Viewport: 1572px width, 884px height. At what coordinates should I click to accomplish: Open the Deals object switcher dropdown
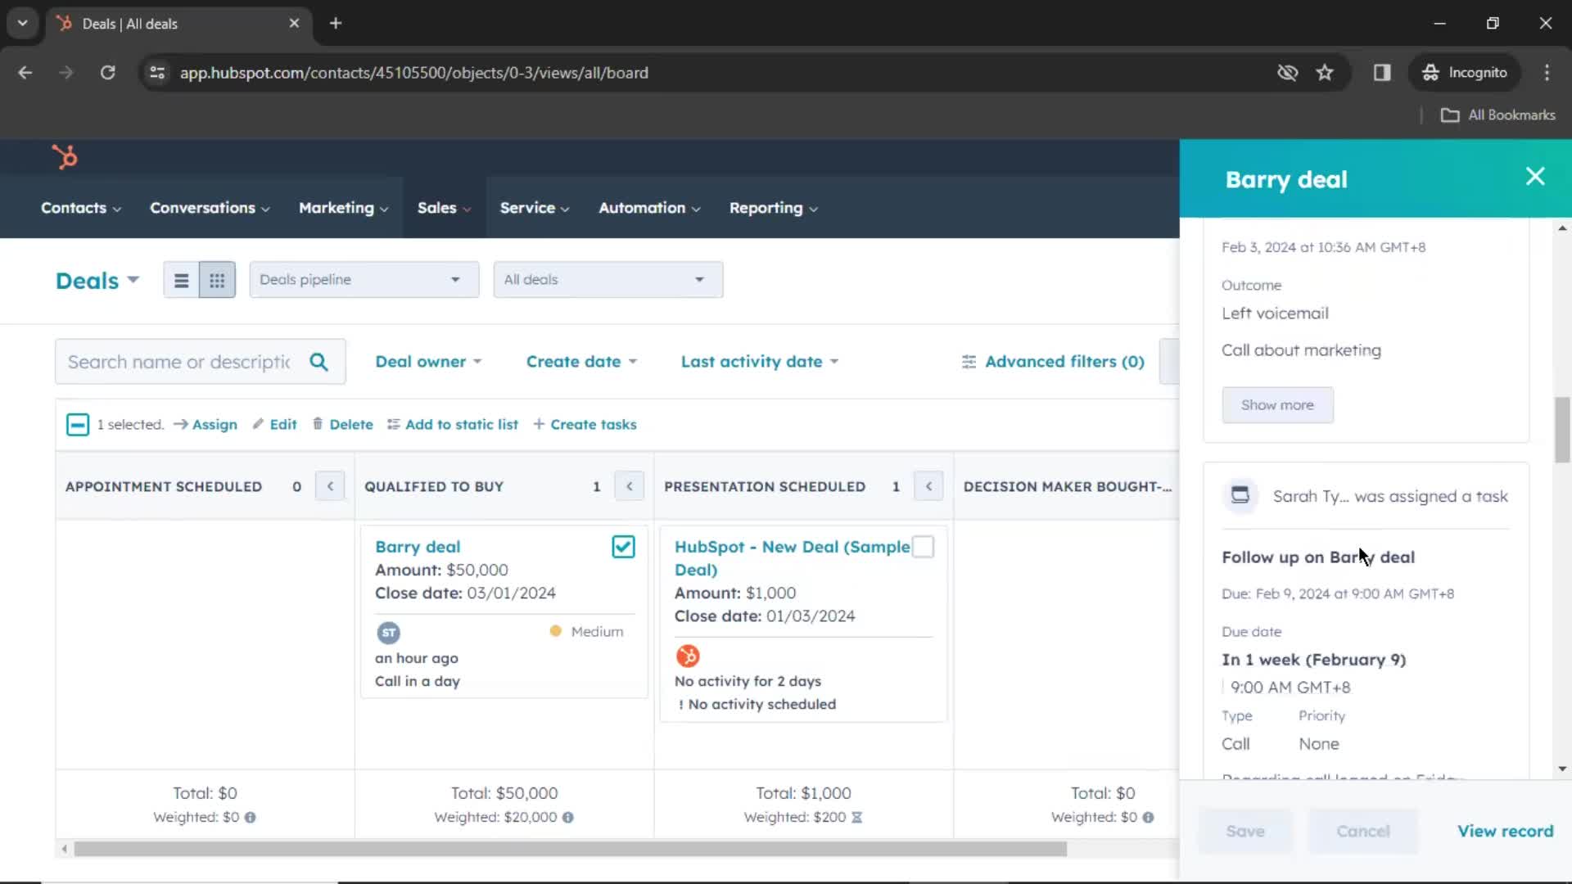pyautogui.click(x=97, y=281)
